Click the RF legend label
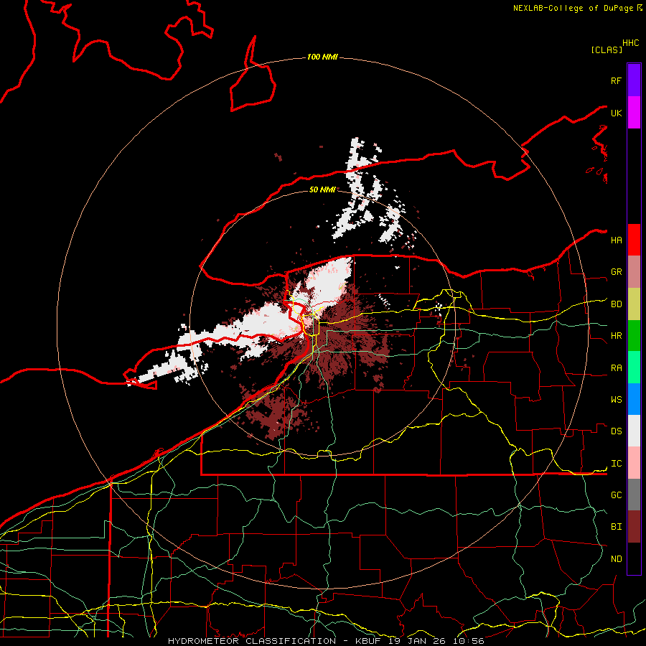The image size is (646, 646). pyautogui.click(x=616, y=80)
